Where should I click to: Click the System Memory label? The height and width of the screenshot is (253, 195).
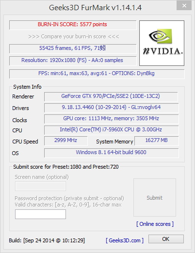coord(114,142)
